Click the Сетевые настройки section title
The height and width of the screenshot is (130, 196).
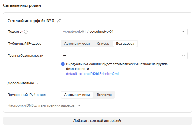click(x=22, y=5)
